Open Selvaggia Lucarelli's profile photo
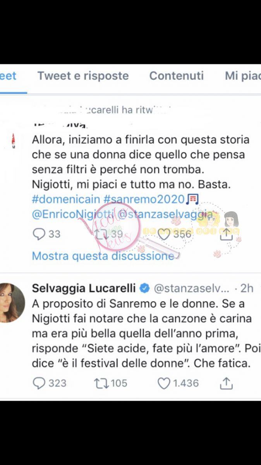Screen dimensions: 261x465 (x=13, y=303)
